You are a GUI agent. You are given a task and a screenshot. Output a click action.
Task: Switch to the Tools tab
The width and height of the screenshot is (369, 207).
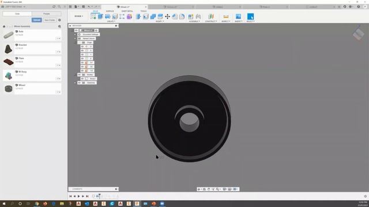point(144,11)
